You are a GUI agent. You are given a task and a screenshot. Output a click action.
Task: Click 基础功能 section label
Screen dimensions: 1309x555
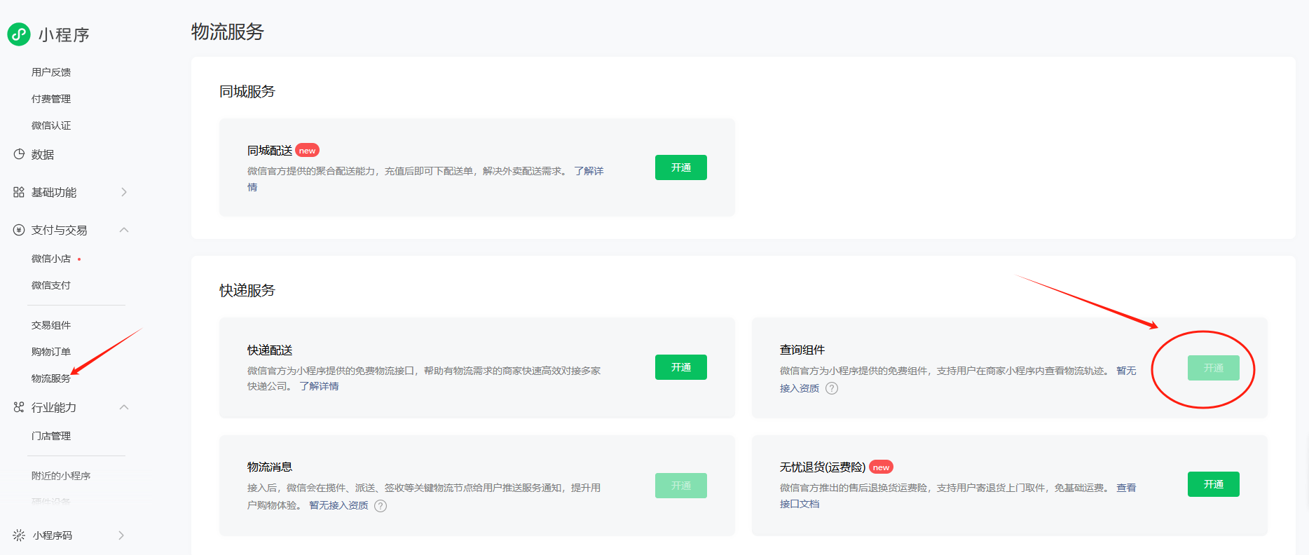pos(54,192)
